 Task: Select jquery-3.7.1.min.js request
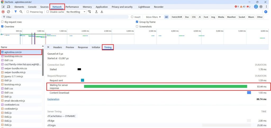tap(21, 76)
